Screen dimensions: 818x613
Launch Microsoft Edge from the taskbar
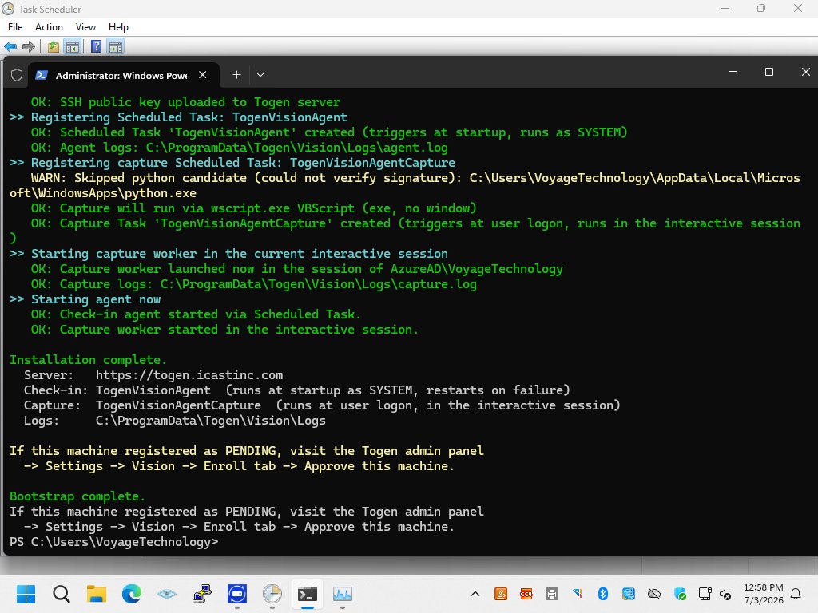click(132, 594)
